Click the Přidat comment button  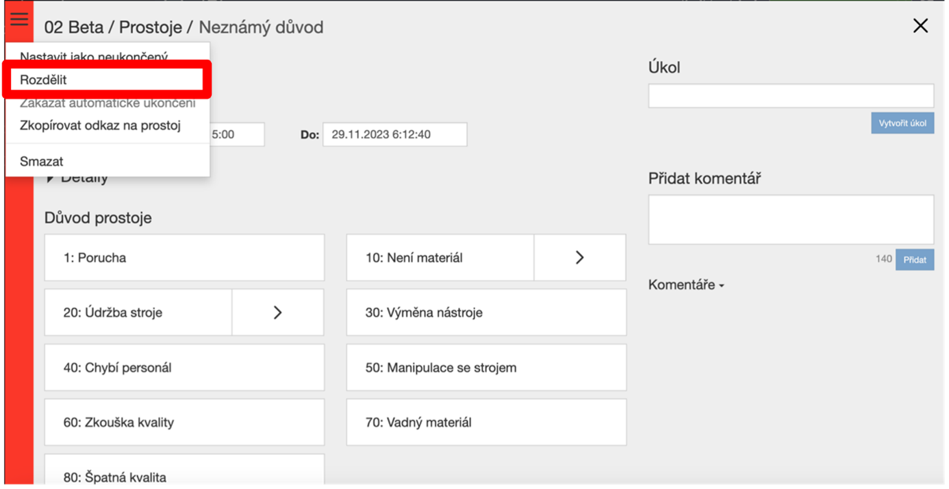pyautogui.click(x=915, y=260)
